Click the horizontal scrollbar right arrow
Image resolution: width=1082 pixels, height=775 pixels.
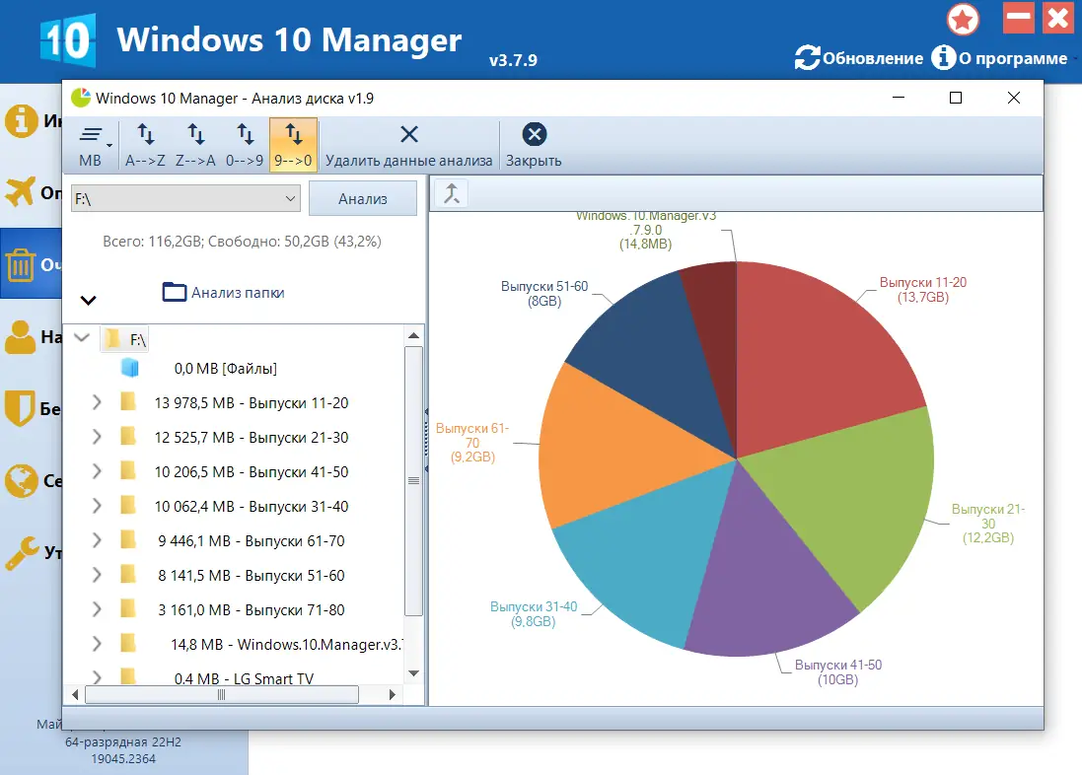pos(392,695)
